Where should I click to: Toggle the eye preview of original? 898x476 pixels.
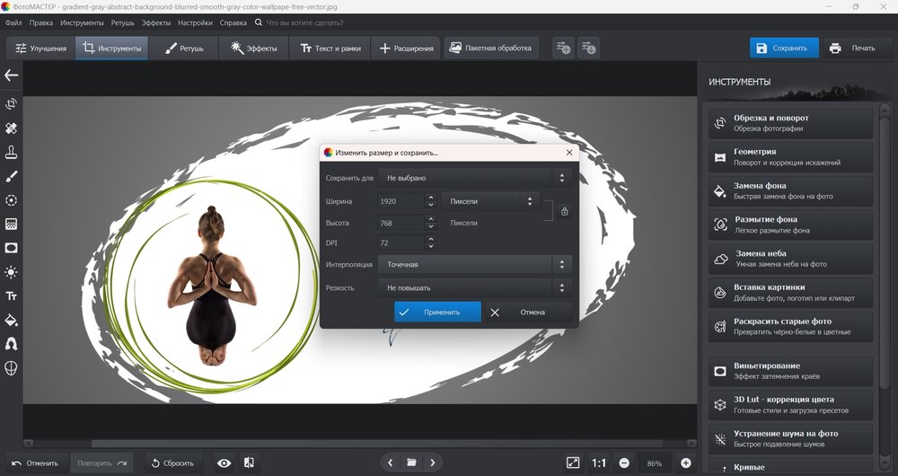tap(224, 463)
